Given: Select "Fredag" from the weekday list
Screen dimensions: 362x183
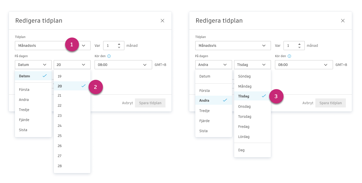Looking at the screenshot, I should click(244, 127).
